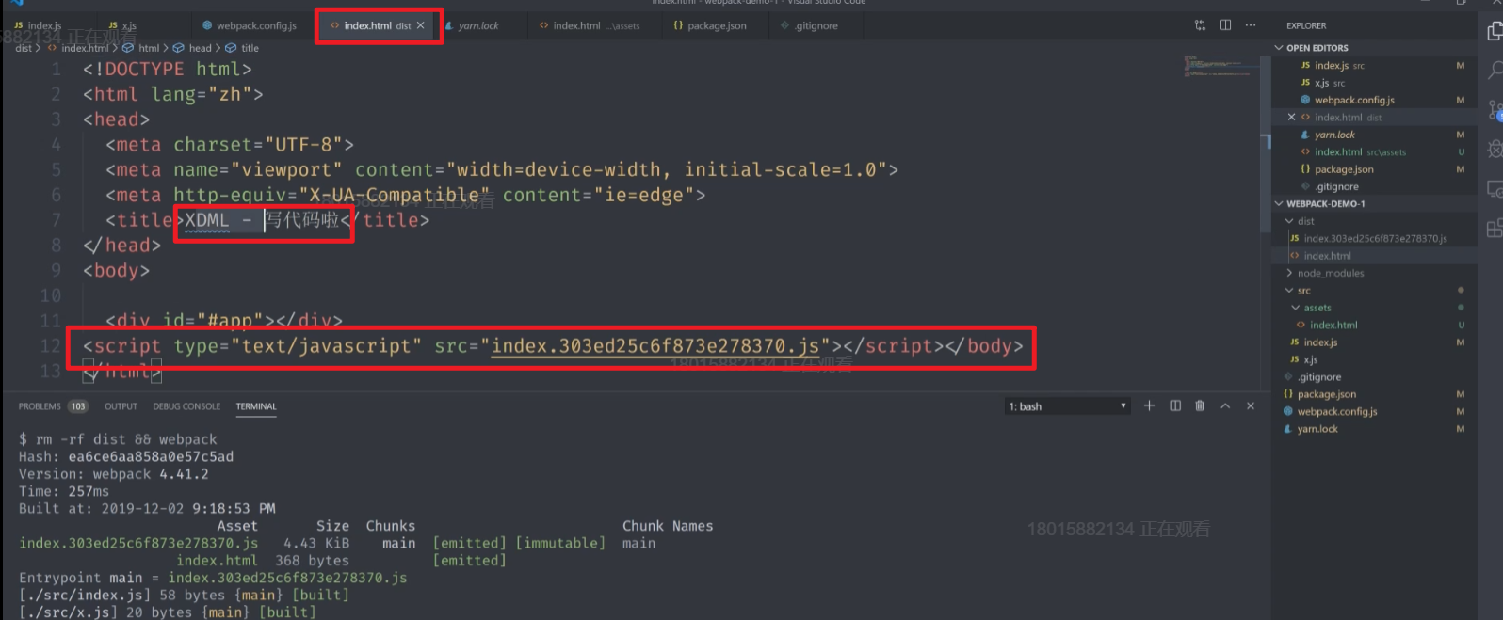This screenshot has width=1503, height=620.
Task: Open editor More Actions ellipsis menu
Action: (1251, 25)
